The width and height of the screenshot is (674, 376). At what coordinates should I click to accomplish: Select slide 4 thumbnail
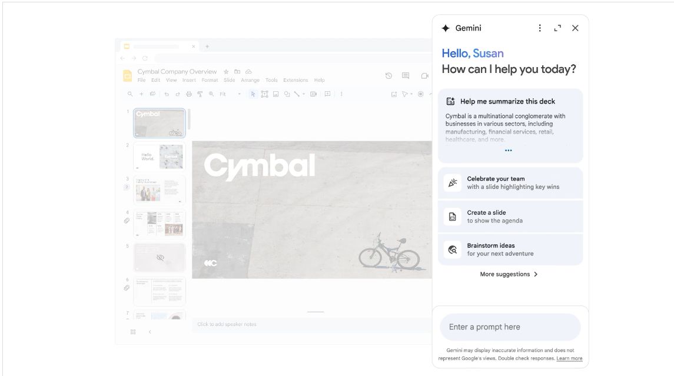(160, 224)
